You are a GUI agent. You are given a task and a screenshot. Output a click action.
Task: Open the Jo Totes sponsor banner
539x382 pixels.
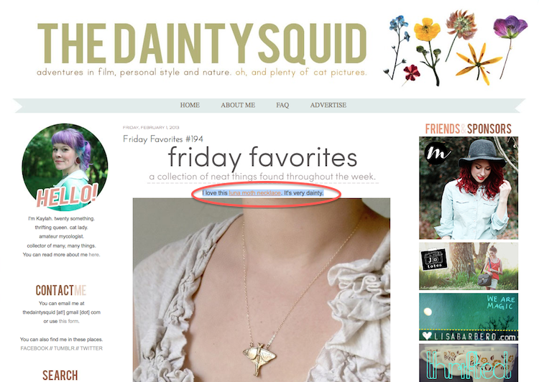point(468,266)
